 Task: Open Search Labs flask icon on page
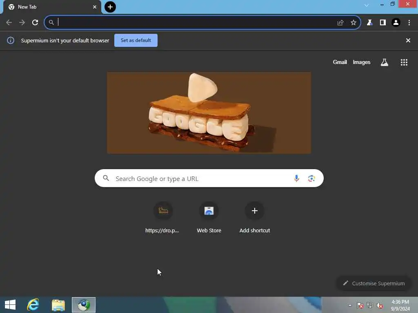pos(385,62)
